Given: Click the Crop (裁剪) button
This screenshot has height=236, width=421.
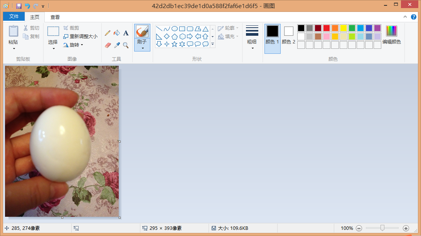Looking at the screenshot, I should [x=71, y=28].
